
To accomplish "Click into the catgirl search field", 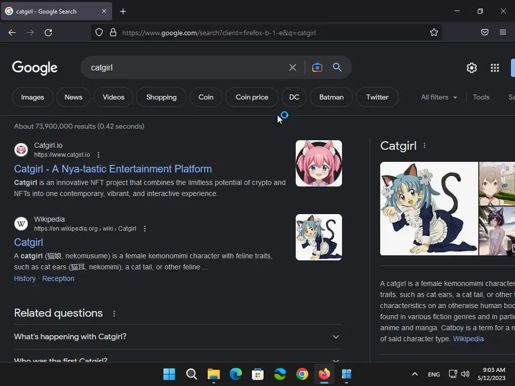I will [x=184, y=68].
